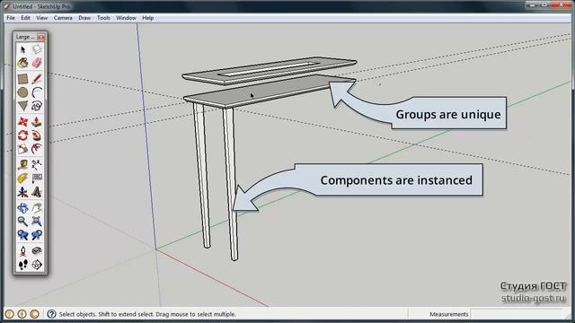Select the slotted board above the table
575x323 pixels.
pyautogui.click(x=270, y=70)
